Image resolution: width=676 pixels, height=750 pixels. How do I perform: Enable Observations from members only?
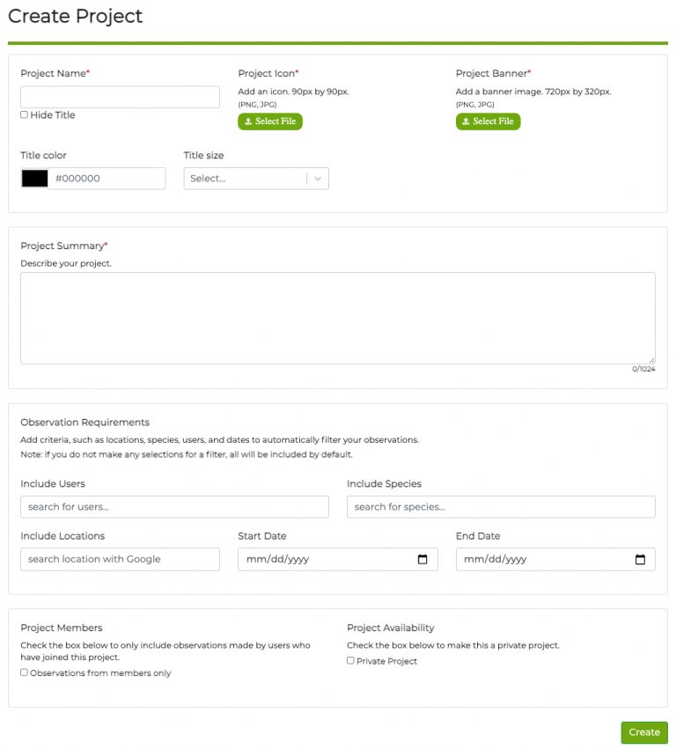[x=24, y=673]
